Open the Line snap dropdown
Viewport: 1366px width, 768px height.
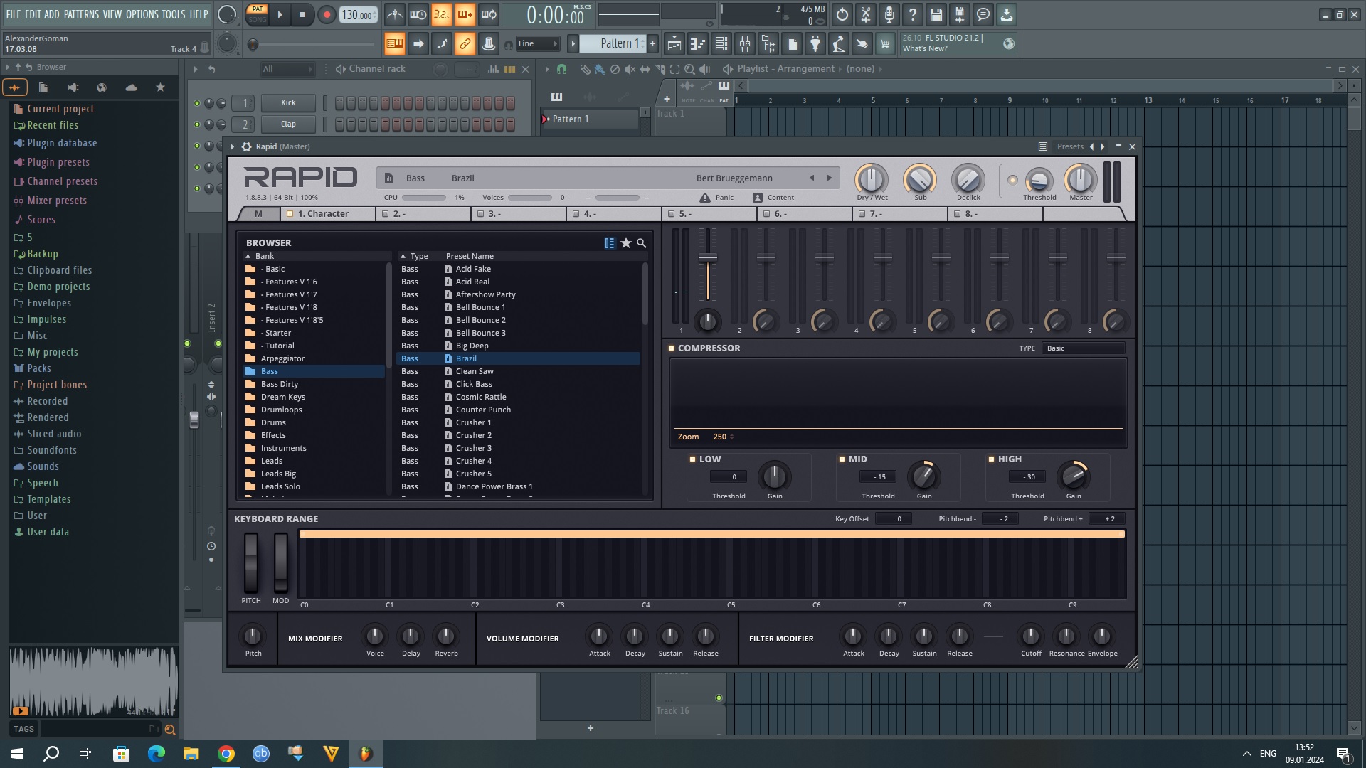click(x=537, y=44)
